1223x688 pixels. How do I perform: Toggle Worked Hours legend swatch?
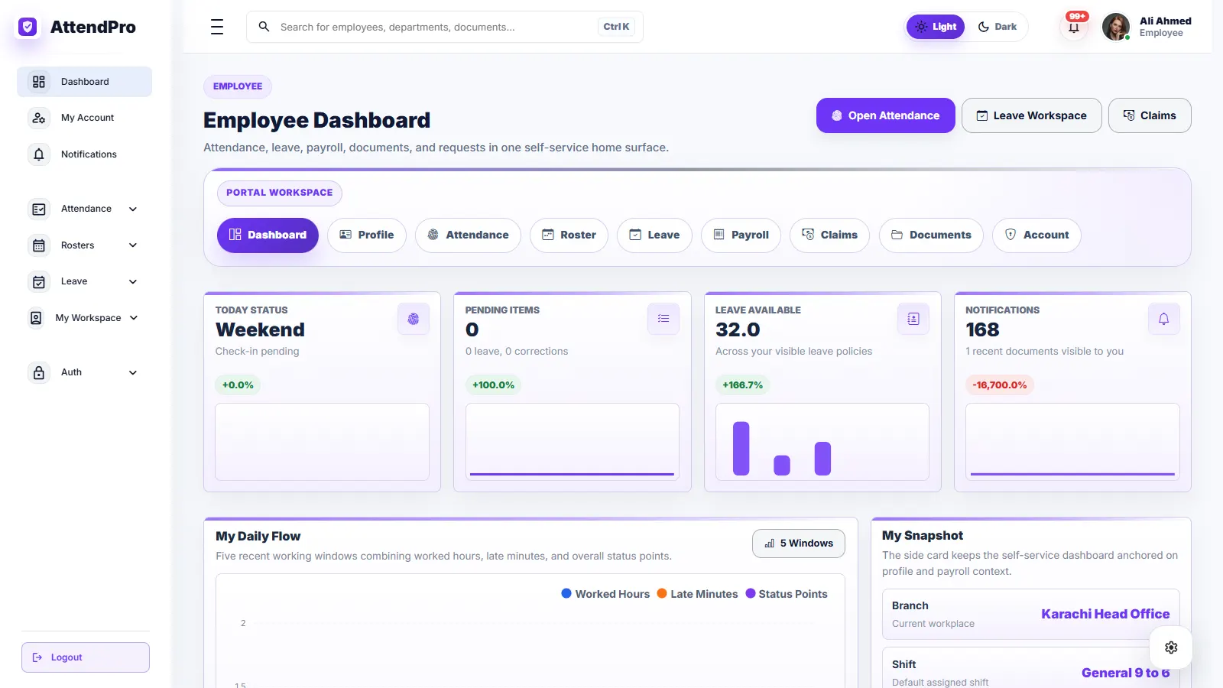566,593
